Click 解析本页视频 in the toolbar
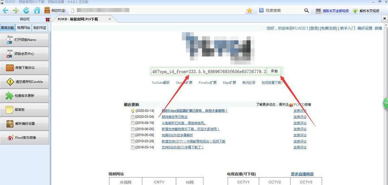Image resolution: width=388 pixels, height=185 pixels. (x=366, y=11)
